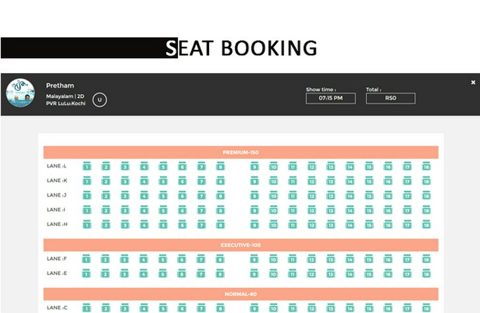Click the Total Rs0 amount box
480x313 pixels.
[x=390, y=99]
